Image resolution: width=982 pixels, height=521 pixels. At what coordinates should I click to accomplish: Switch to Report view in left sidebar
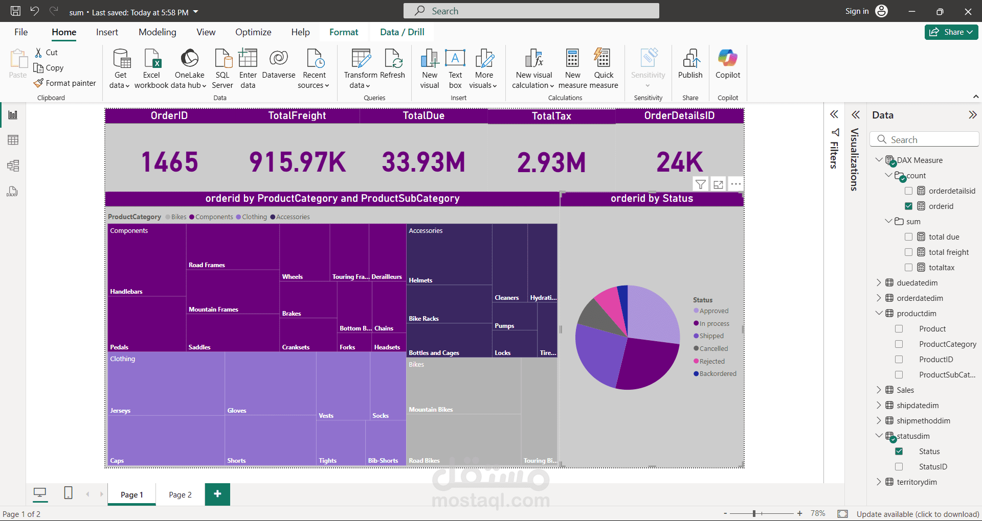click(13, 115)
